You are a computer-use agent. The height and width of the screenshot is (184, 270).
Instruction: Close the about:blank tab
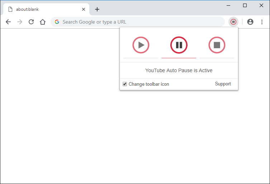[84, 9]
